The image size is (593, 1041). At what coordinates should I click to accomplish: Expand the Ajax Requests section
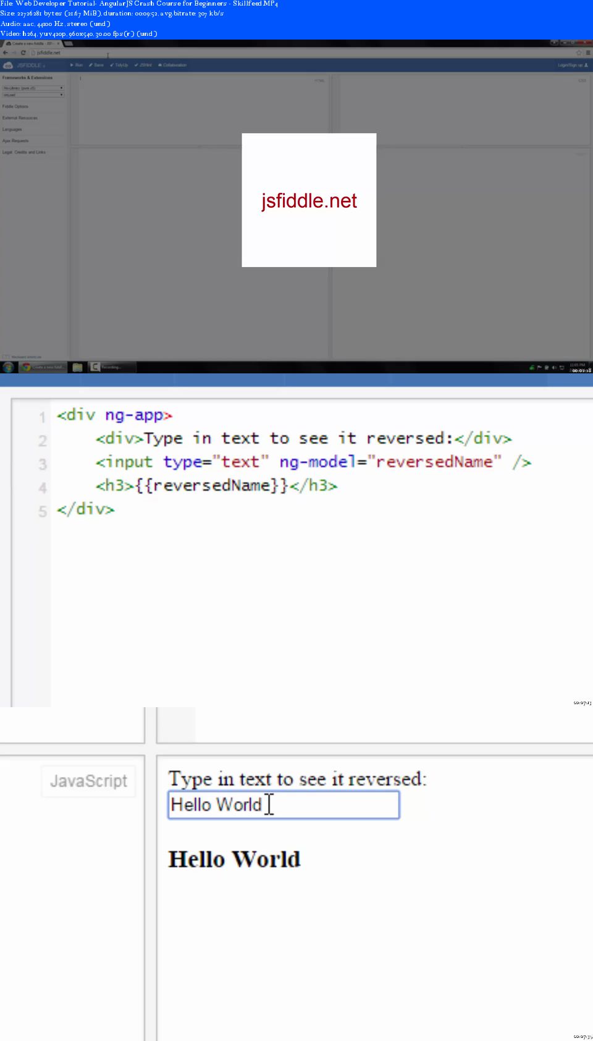point(15,140)
